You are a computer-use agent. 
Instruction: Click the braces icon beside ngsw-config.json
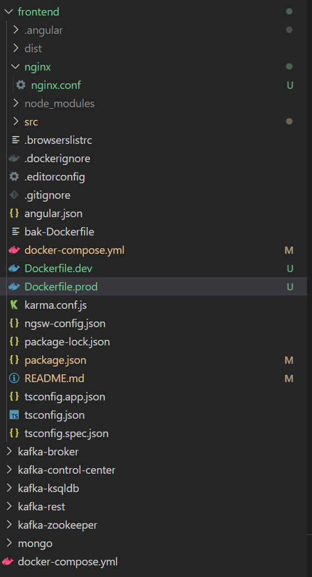pos(14,323)
